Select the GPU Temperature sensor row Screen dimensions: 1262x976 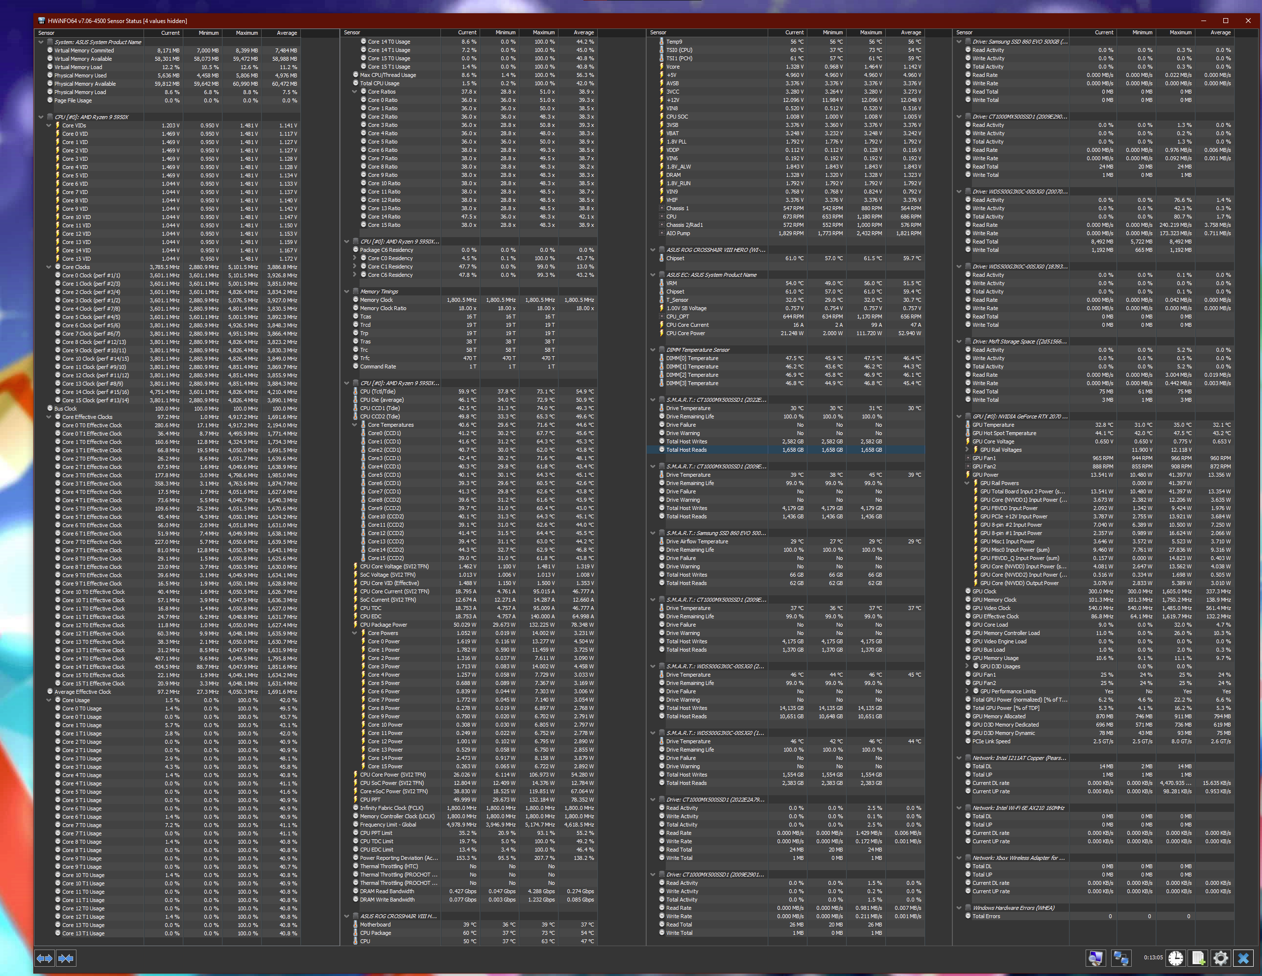[993, 425]
